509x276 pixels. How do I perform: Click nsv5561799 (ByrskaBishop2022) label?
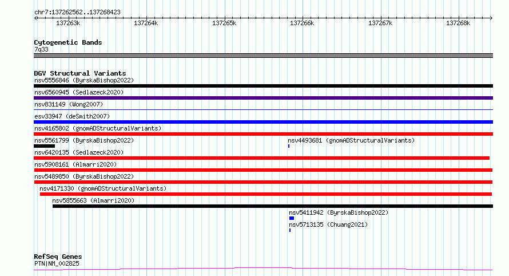[x=84, y=140]
